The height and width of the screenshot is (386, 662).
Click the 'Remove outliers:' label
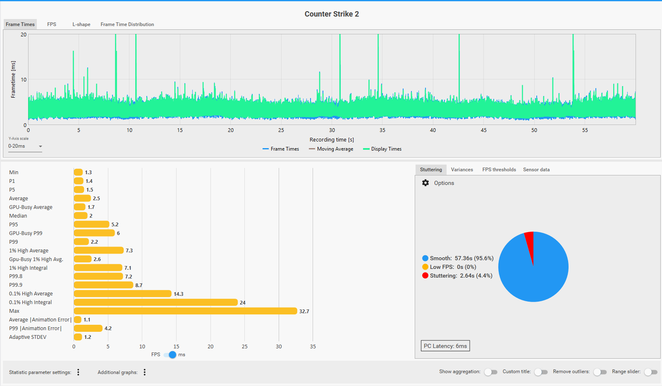tap(571, 372)
